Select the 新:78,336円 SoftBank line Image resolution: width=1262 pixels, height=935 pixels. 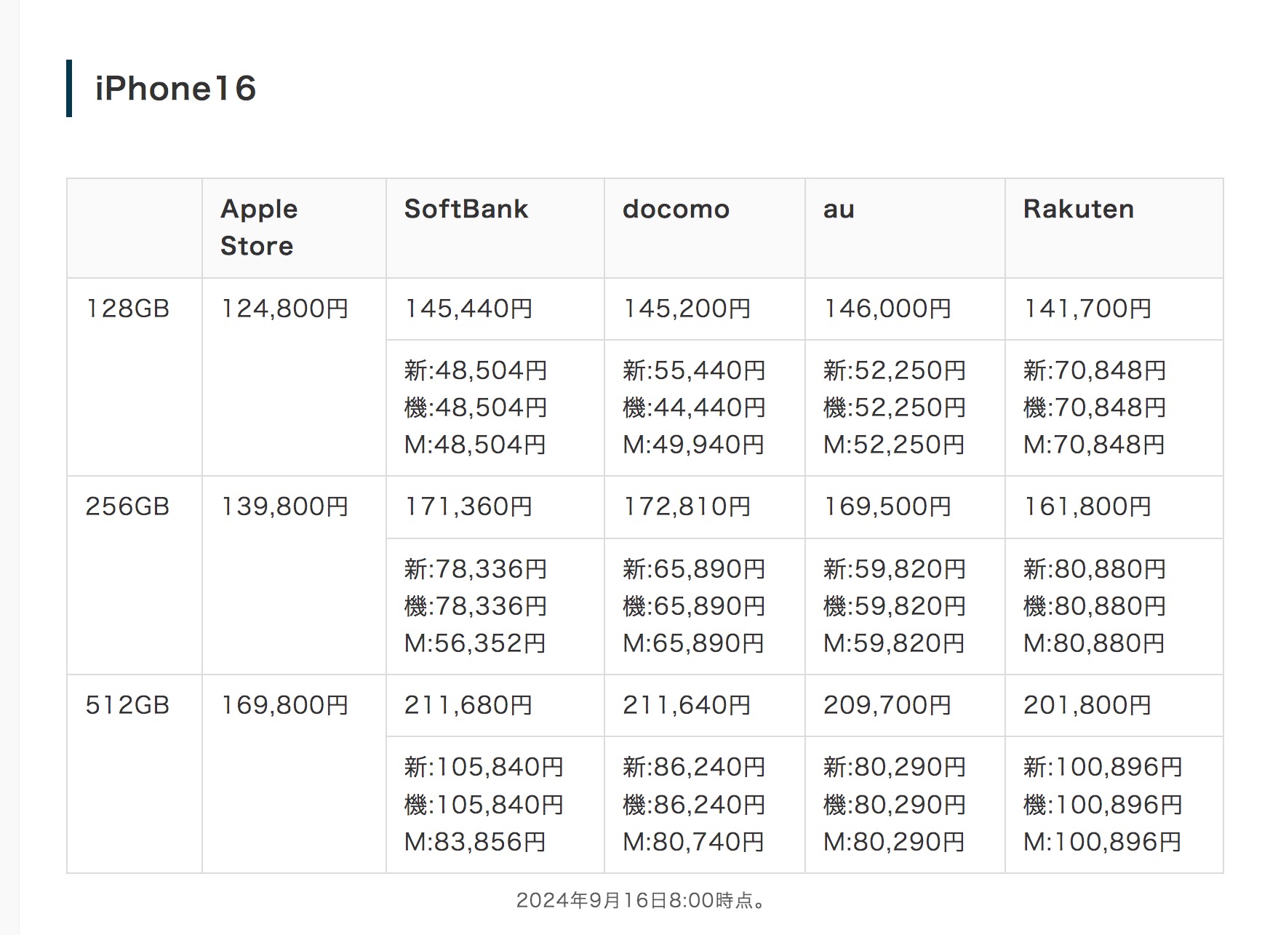(x=476, y=569)
